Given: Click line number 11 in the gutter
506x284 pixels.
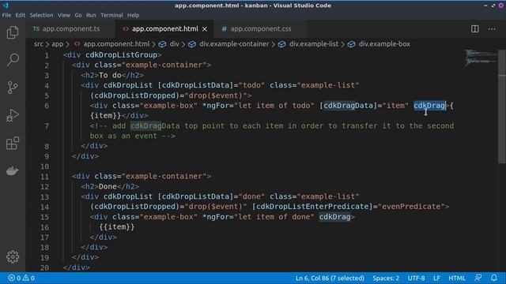Looking at the screenshot, I should tap(44, 177).
